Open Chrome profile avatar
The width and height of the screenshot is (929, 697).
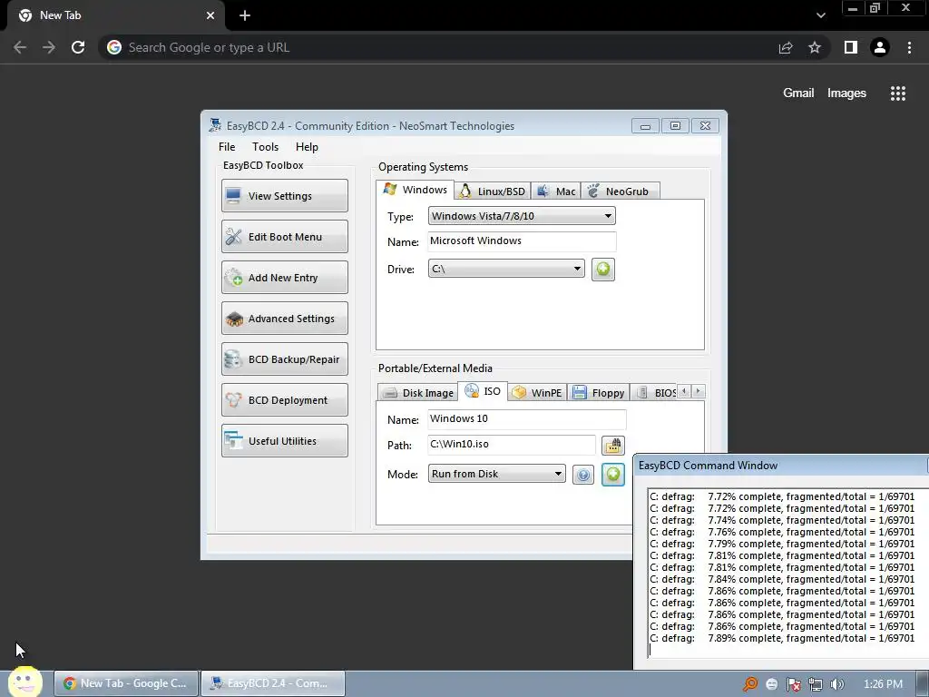pos(880,47)
